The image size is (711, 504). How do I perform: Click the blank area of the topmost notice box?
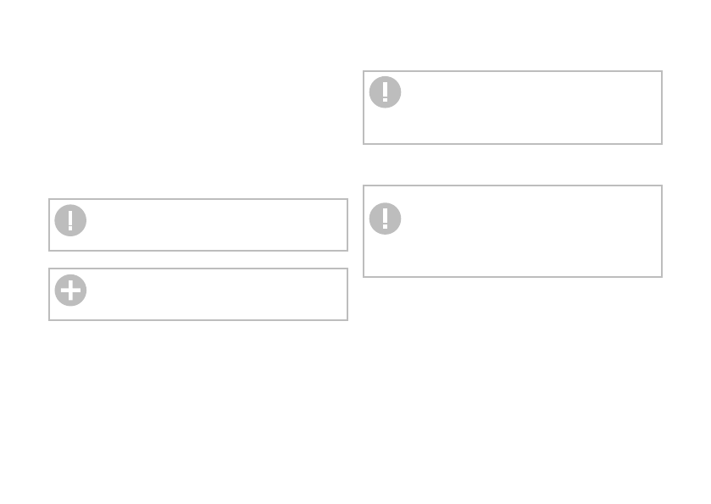click(x=525, y=108)
